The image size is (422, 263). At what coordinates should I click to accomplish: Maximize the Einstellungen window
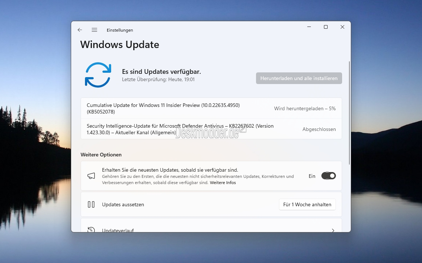click(326, 27)
